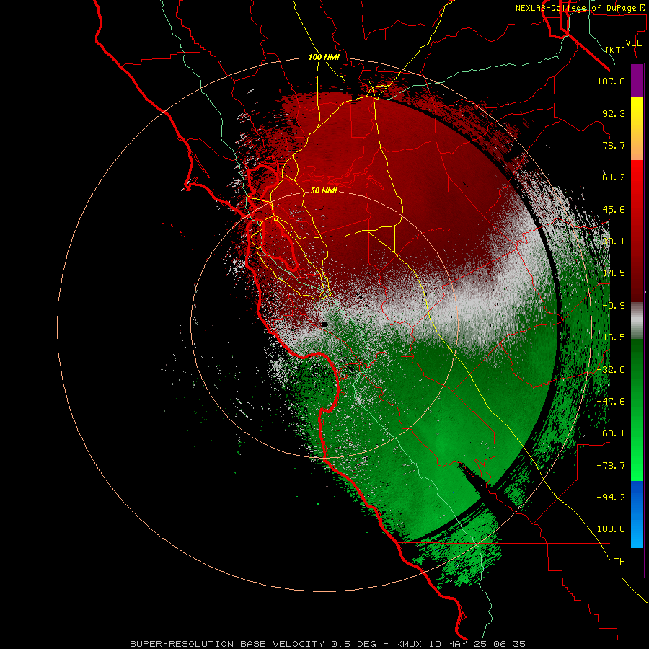Click the -63.1 velocity scale value
This screenshot has height=649, width=649.
[x=611, y=433]
